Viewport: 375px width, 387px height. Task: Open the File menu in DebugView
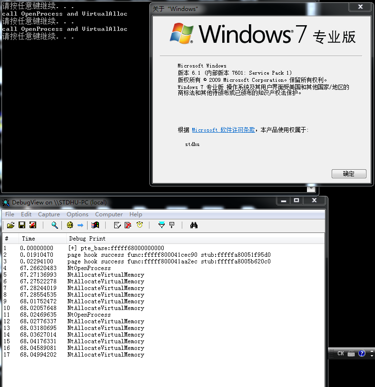coord(10,214)
